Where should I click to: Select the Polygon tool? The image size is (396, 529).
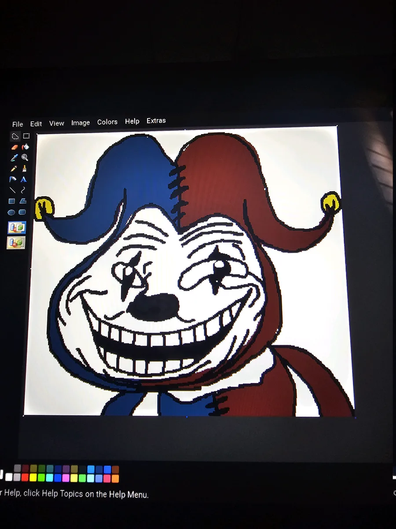(x=23, y=201)
